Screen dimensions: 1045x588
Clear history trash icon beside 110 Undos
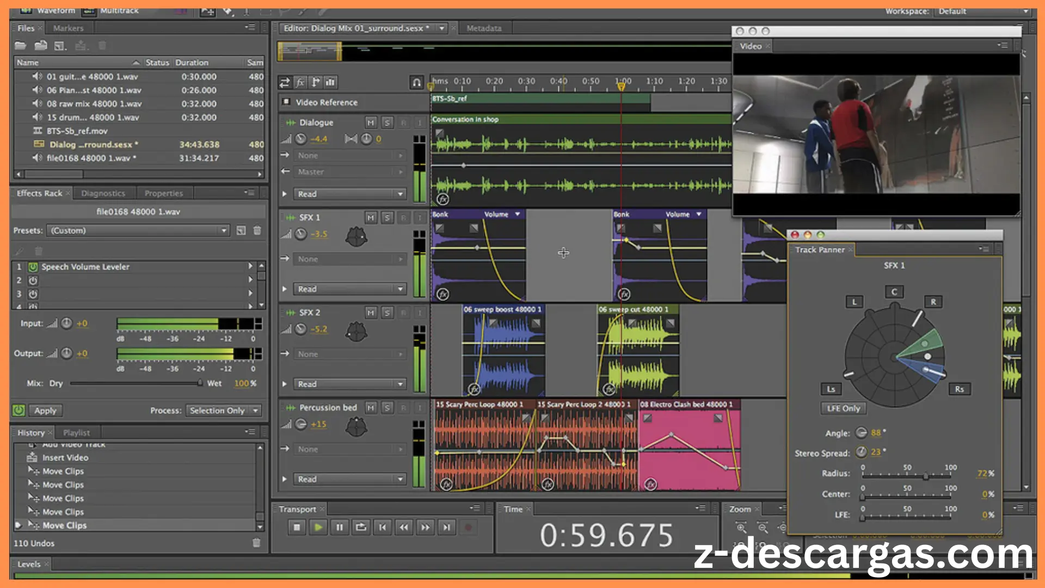point(256,543)
